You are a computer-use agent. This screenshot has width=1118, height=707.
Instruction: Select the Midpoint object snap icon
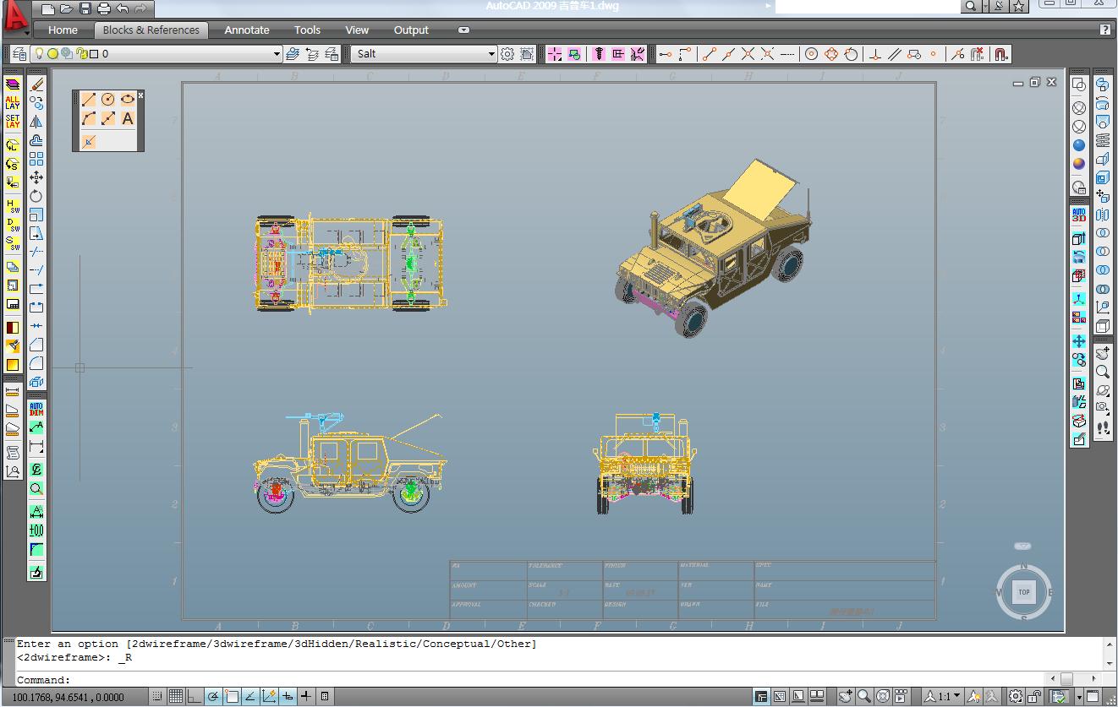(728, 54)
